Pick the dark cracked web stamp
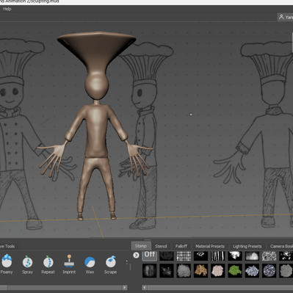293x293 pixels. (167, 256)
